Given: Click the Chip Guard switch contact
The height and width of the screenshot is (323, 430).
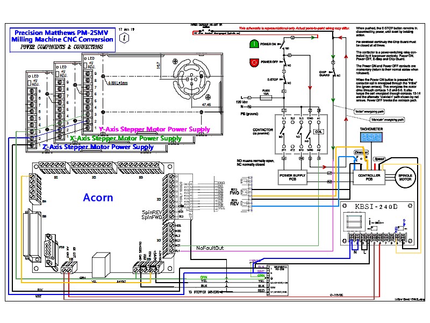Looking at the screenshot, I should point(333,72).
